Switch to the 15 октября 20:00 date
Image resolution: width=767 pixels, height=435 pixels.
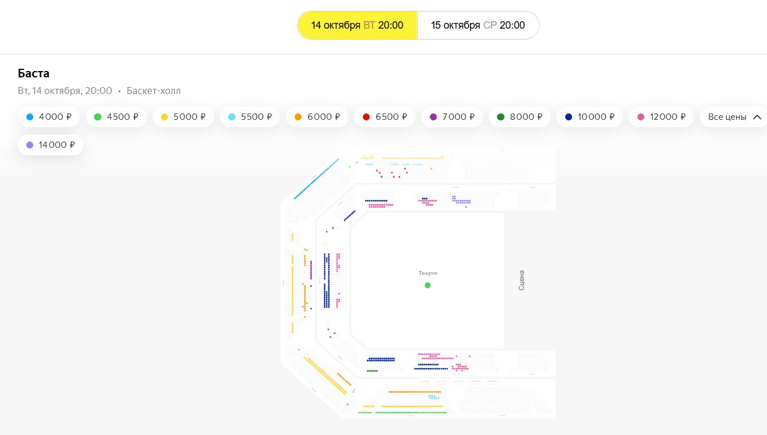[478, 25]
